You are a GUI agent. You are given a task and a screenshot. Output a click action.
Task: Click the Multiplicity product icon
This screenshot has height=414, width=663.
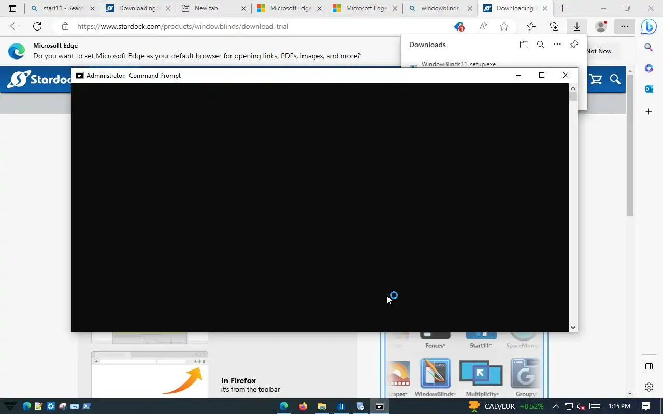click(x=481, y=373)
